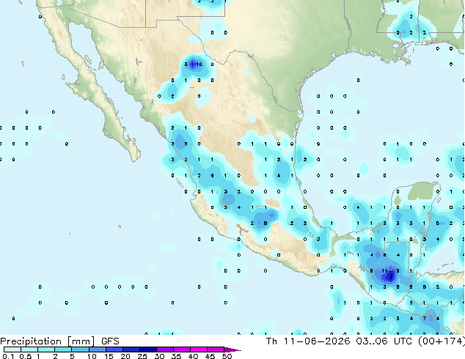Click the 0.1–0.5 mm legend color box
Viewport: 465px width, 359px height.
click(x=12, y=349)
